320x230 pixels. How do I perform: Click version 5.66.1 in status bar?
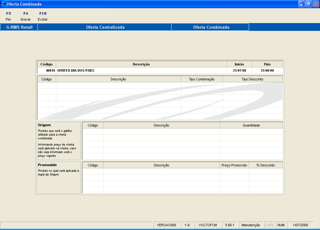coord(230,225)
